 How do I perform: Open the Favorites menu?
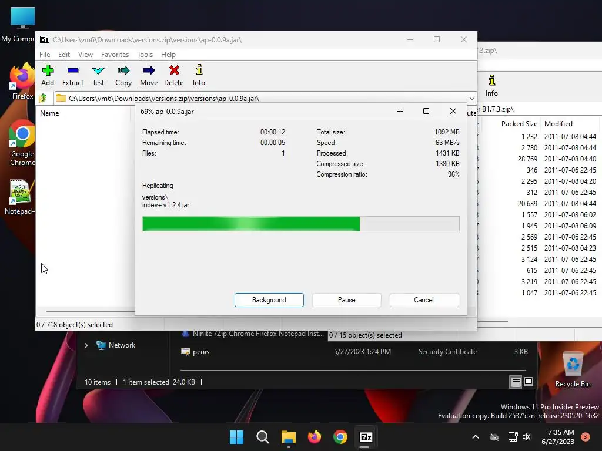(x=115, y=55)
